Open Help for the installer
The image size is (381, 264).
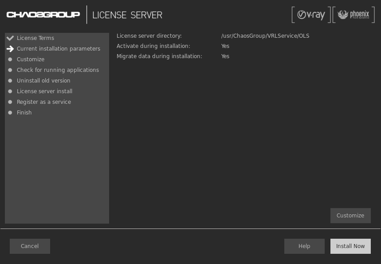304,246
